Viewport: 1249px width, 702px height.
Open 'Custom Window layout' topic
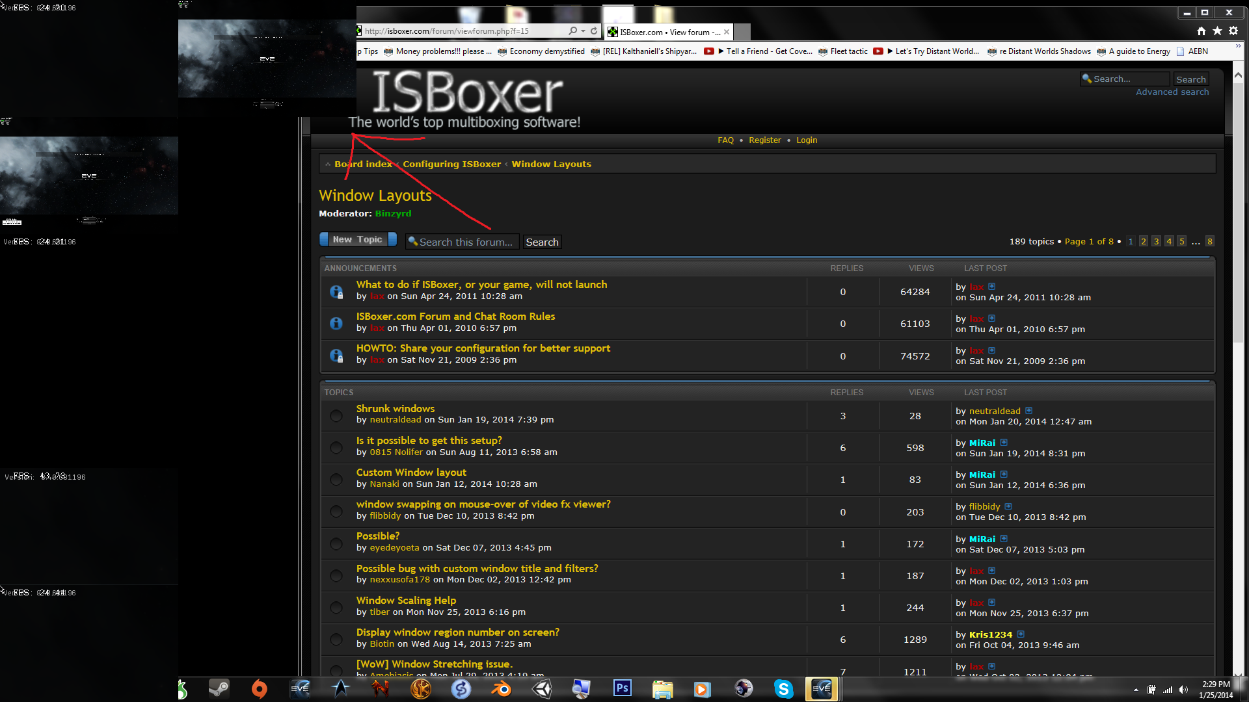(411, 472)
